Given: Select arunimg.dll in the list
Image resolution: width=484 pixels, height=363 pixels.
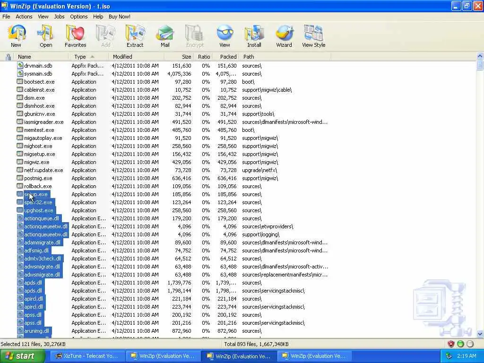Looking at the screenshot, I should pos(37,330).
